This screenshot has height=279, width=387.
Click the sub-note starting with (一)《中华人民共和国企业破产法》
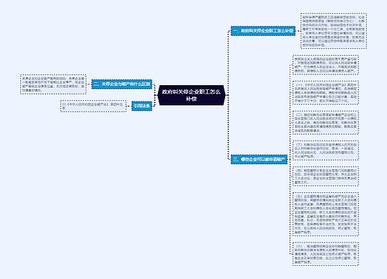[x=326, y=92]
